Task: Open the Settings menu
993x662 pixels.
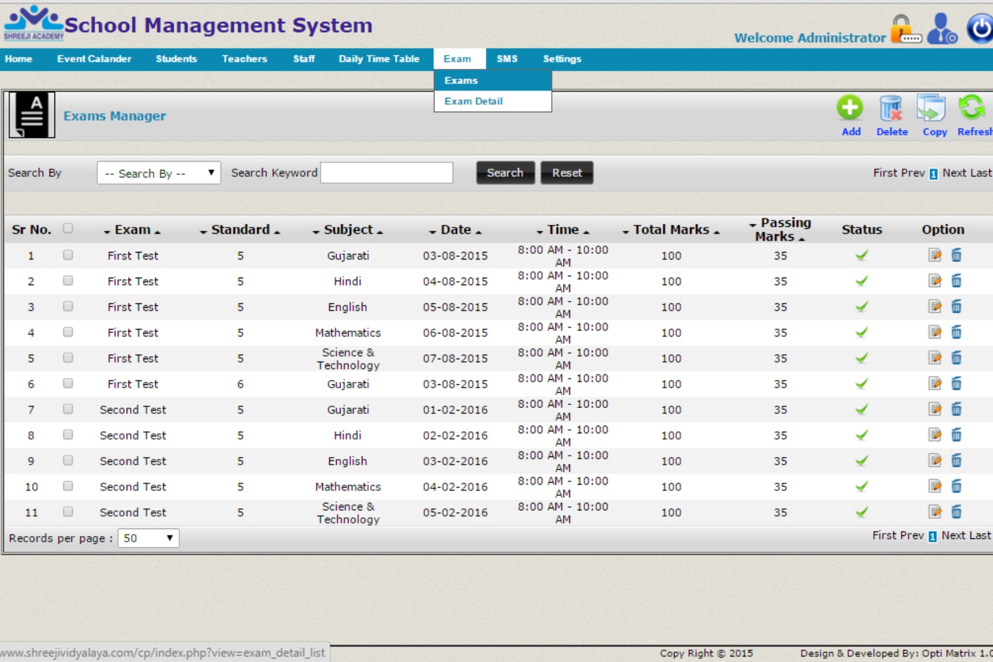Action: [x=562, y=59]
